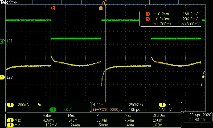
Task: Click cursor b voltage 236.0mV
Action: point(190,19)
